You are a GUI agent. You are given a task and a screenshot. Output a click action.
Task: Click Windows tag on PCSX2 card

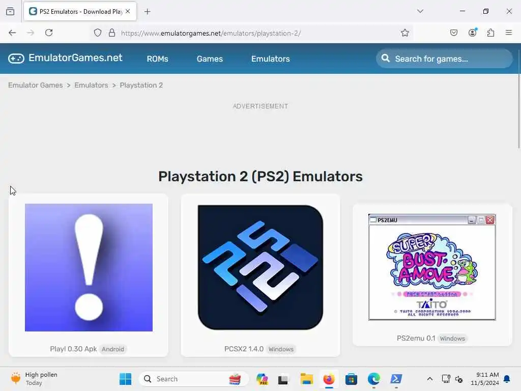click(x=281, y=349)
